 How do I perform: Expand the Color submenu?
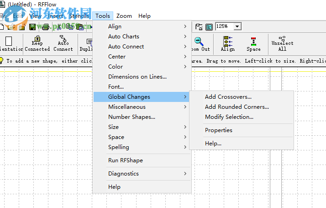pyautogui.click(x=142, y=67)
